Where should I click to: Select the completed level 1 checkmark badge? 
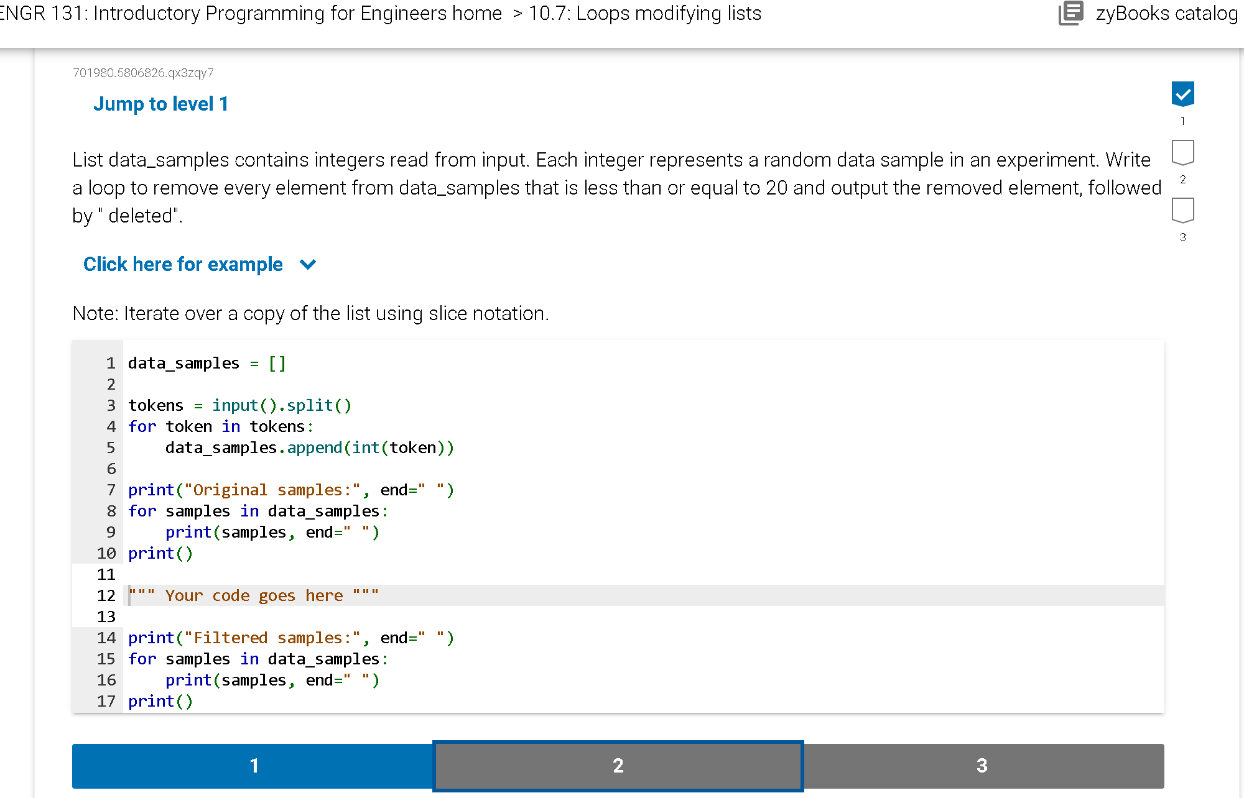1182,94
